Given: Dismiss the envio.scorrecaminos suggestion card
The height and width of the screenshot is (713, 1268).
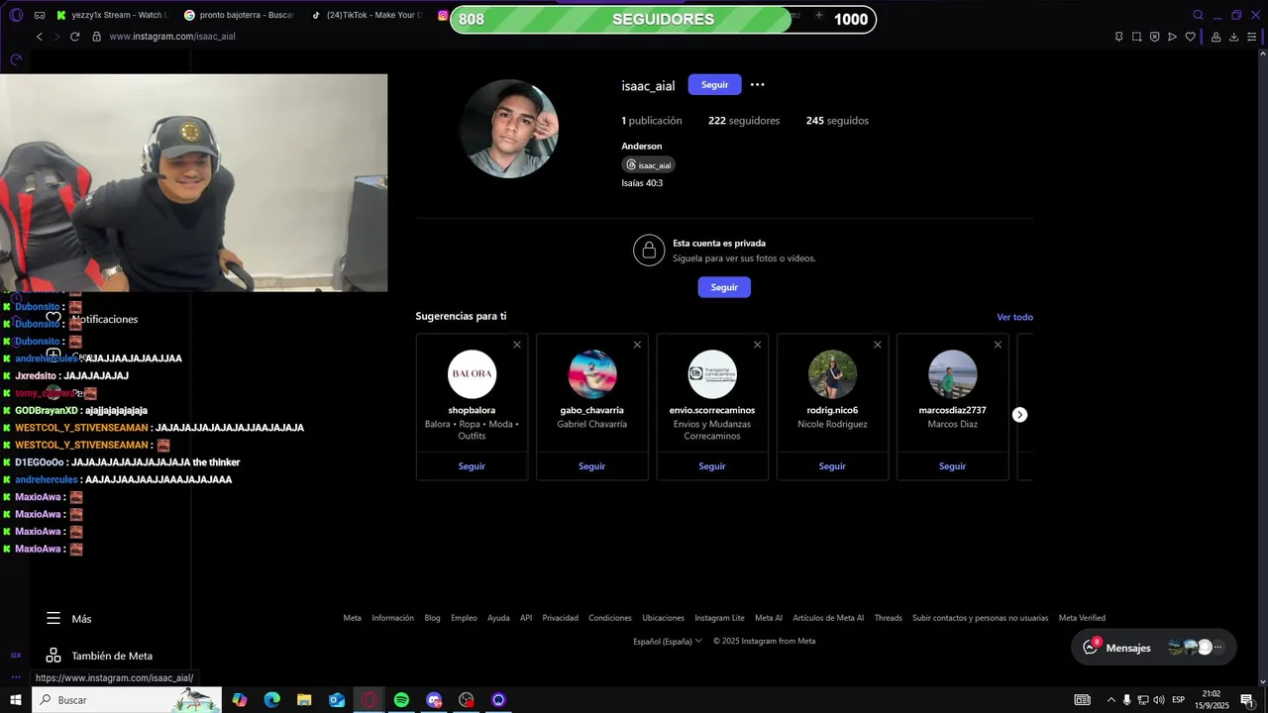Looking at the screenshot, I should (x=757, y=345).
